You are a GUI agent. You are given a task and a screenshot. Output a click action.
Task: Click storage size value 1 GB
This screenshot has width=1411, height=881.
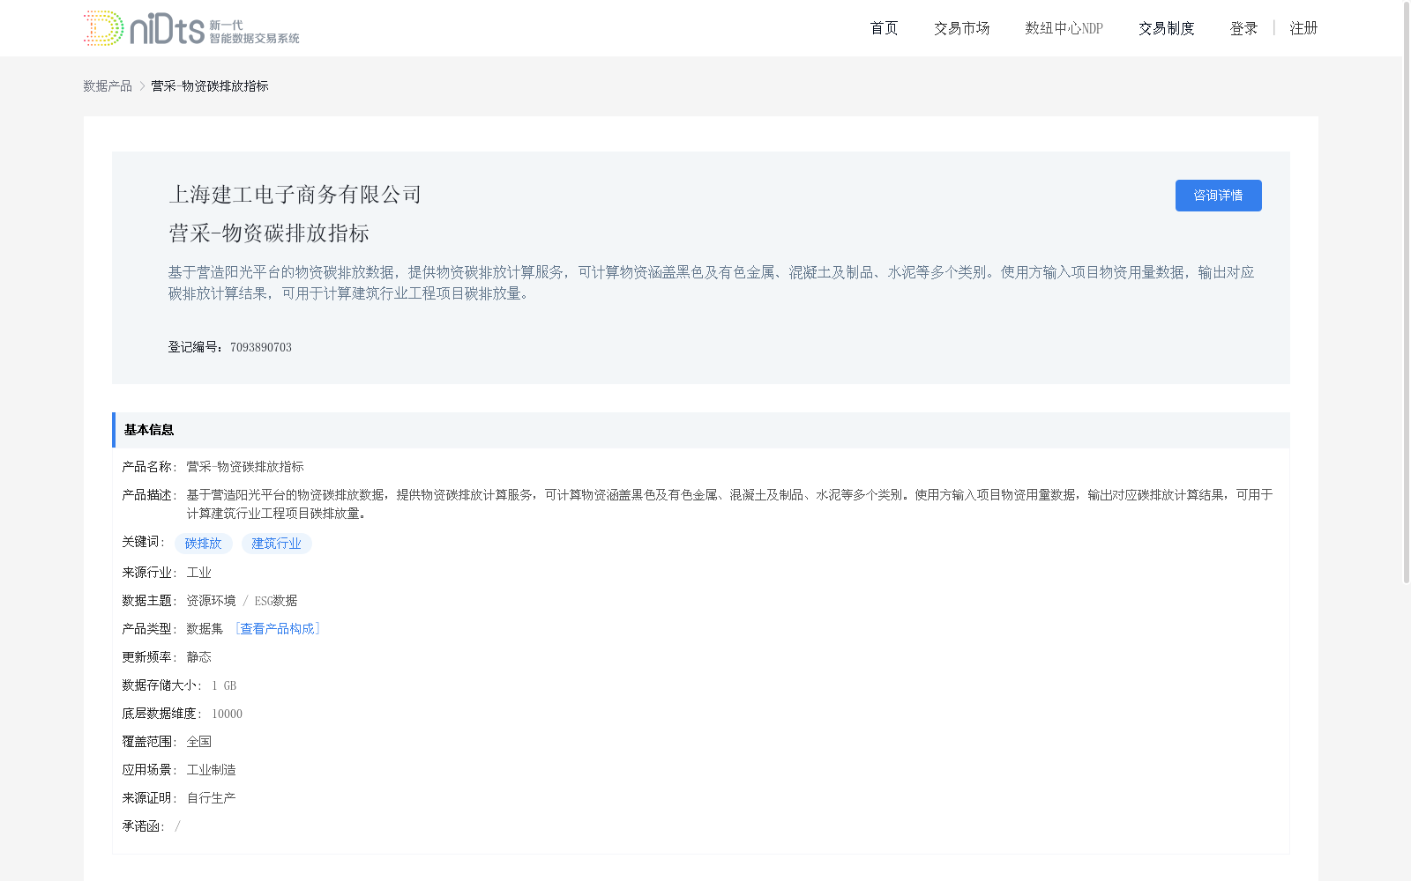click(224, 685)
